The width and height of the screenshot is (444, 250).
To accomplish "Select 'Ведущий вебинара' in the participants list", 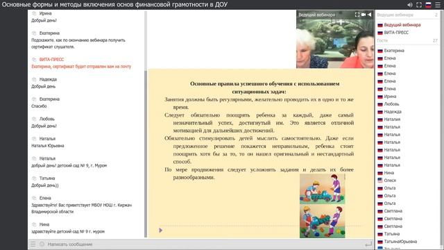I will (x=402, y=25).
